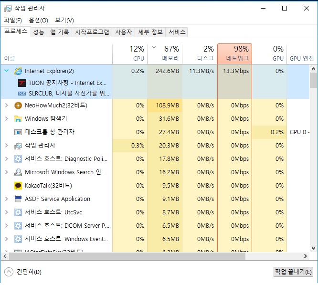Screen dimensions: 318x285
Task: Click the NeoHowMuch2 process icon
Action: pos(18,106)
